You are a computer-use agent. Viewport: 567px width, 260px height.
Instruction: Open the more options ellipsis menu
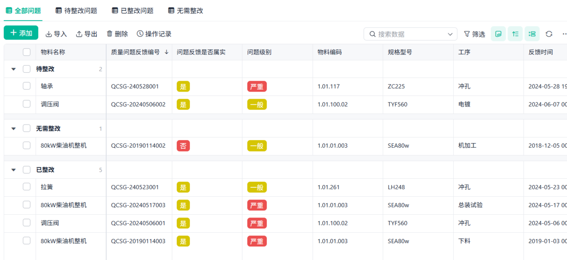pos(564,34)
